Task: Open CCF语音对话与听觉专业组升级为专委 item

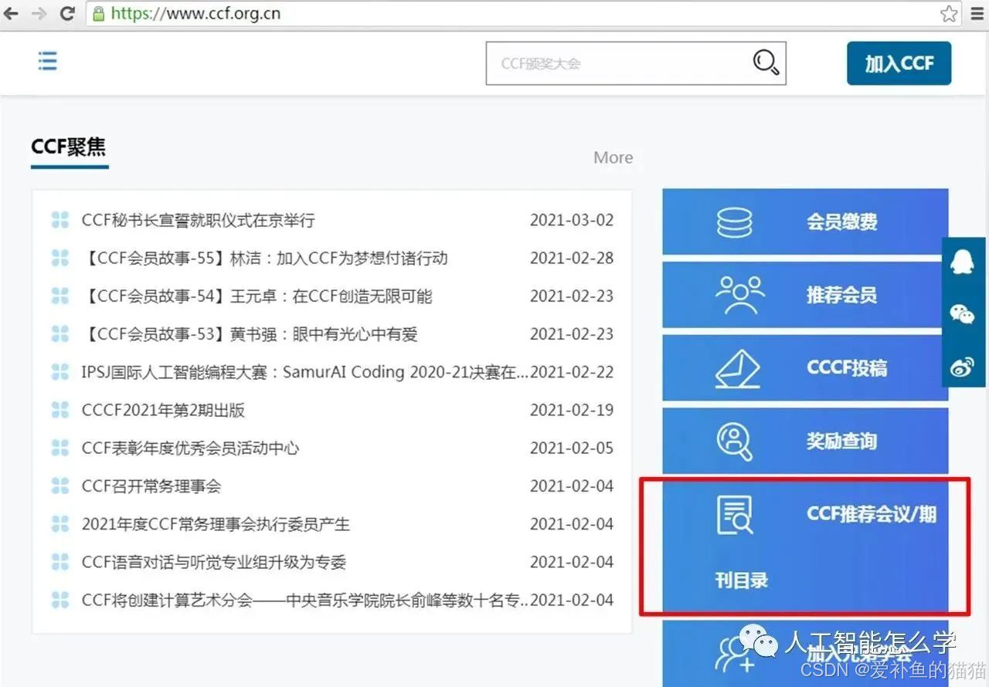Action: [214, 562]
